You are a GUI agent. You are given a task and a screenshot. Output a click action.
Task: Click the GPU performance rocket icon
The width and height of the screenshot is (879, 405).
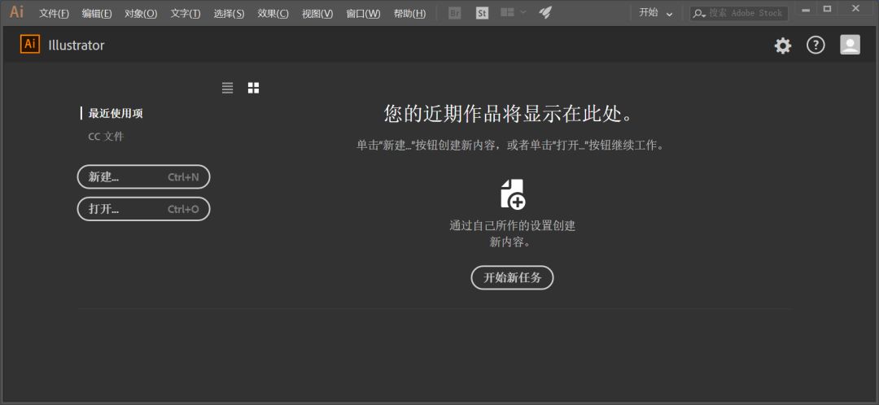point(544,12)
